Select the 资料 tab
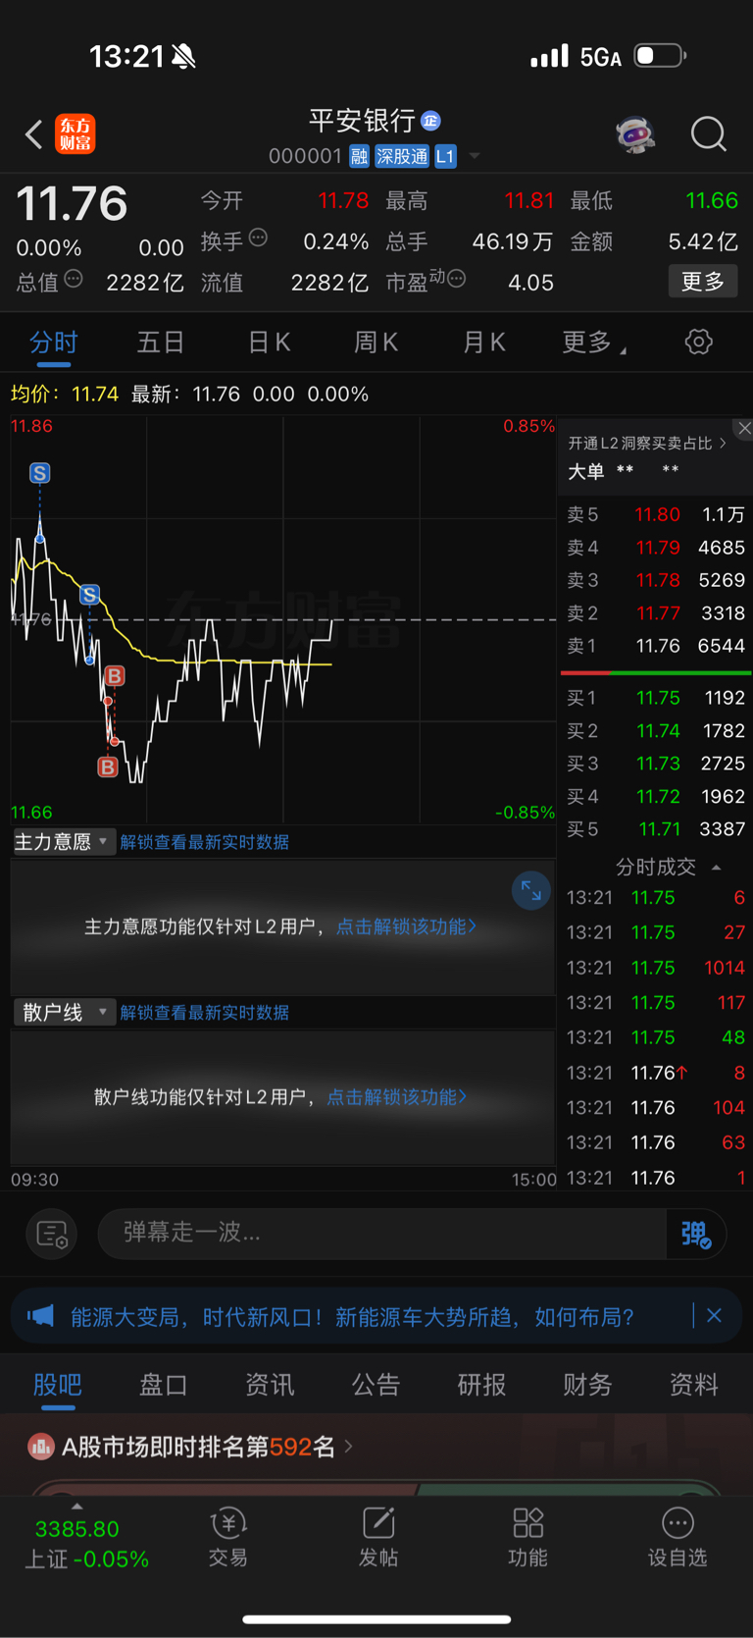The width and height of the screenshot is (753, 1638). click(x=694, y=1385)
